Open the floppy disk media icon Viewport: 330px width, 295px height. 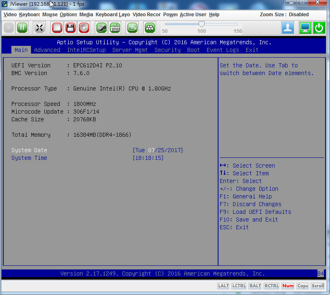(x=70, y=28)
